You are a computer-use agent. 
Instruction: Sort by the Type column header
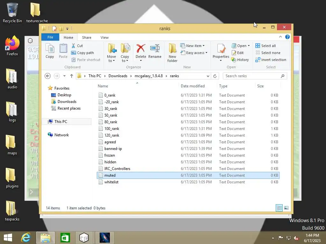point(236,86)
